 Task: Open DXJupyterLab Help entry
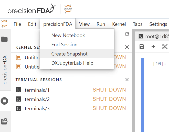(x=72, y=63)
